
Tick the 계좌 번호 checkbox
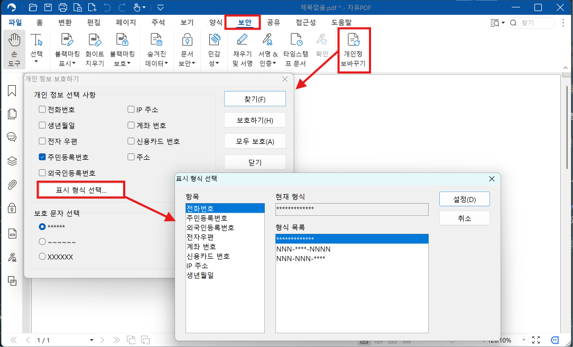click(131, 125)
